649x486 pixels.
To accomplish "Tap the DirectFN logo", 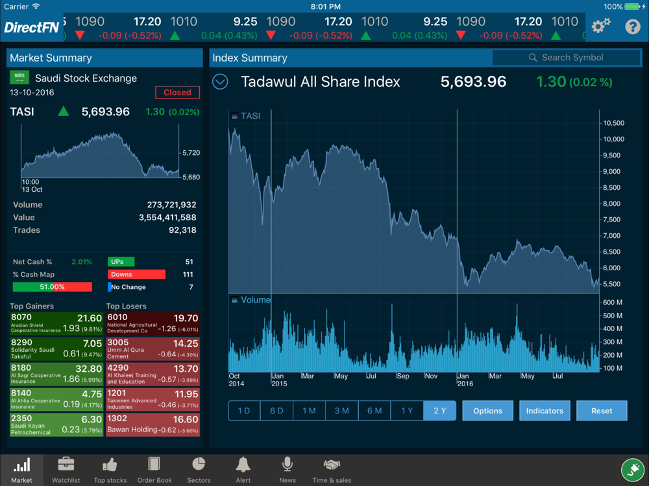I will 31,28.
